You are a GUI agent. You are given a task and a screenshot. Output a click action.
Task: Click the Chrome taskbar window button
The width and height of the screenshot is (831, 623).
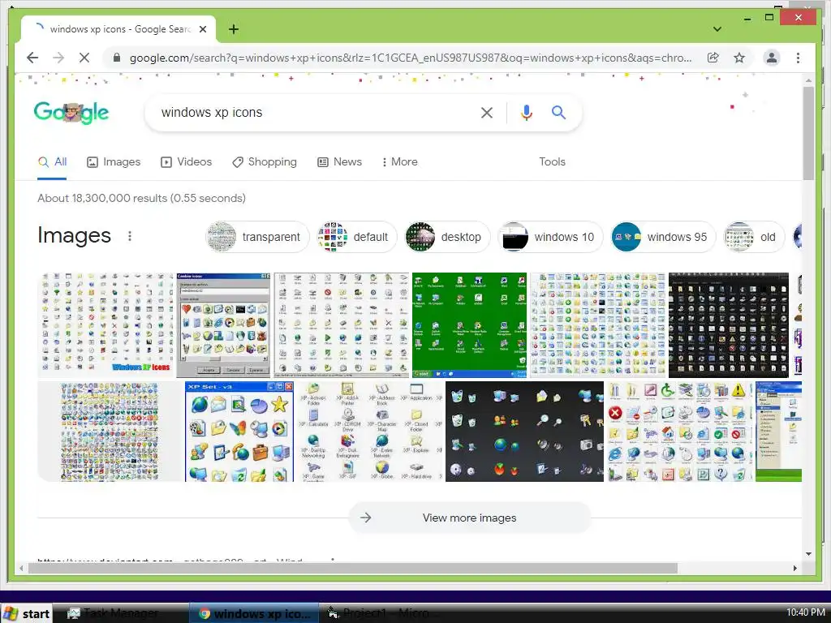[x=254, y=613]
